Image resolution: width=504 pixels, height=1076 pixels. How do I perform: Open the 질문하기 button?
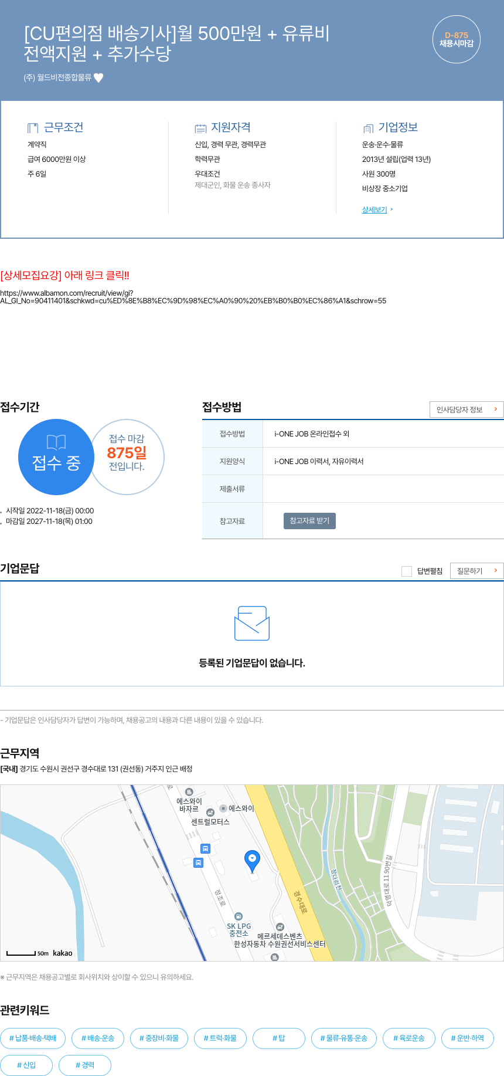(477, 571)
